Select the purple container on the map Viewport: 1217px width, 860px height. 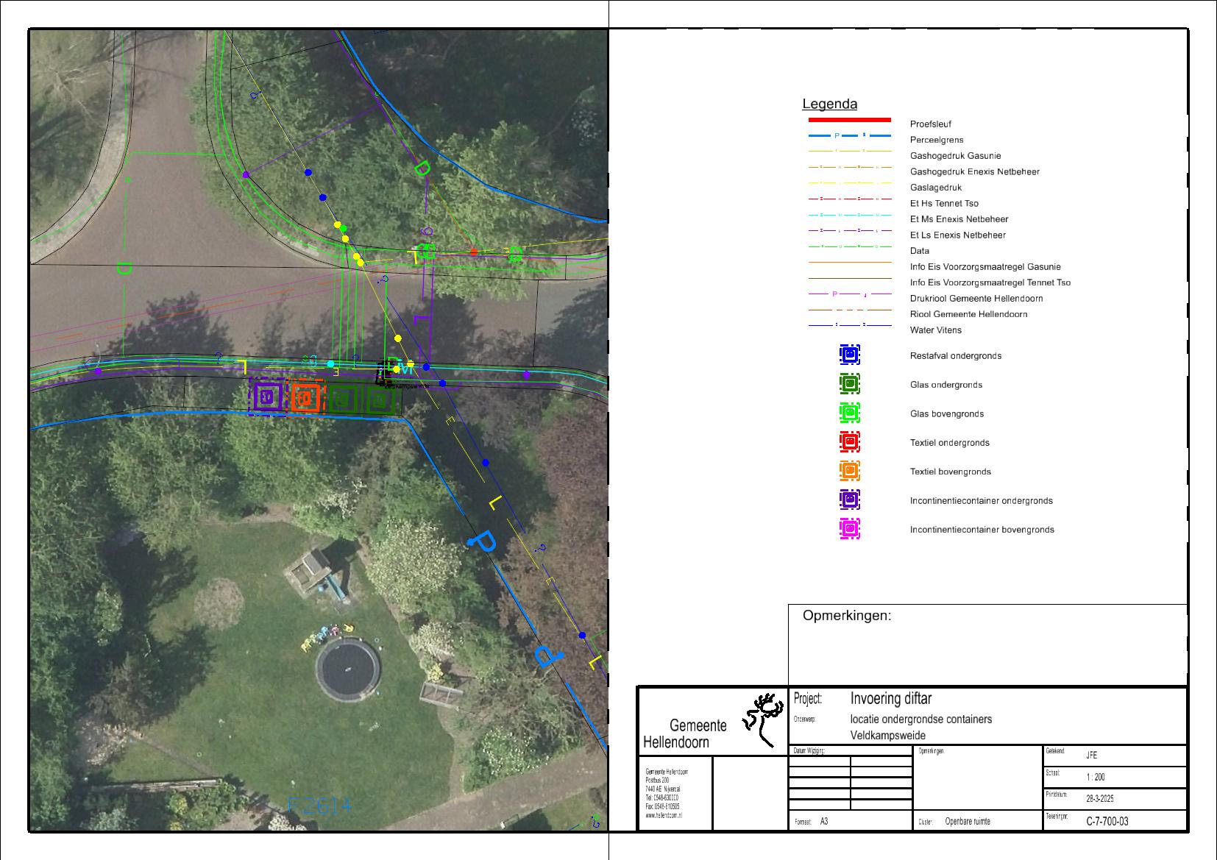coord(267,397)
